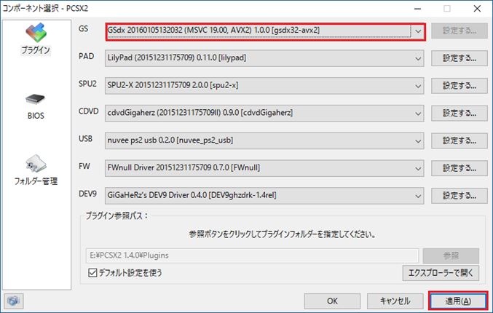Expand the FW FWnull Driver dropdown
Screen dimensions: 493x313
click(264, 168)
